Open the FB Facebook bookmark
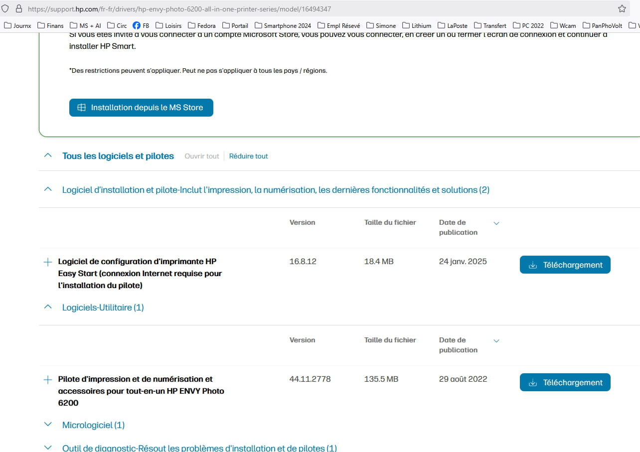This screenshot has height=452, width=640. click(141, 25)
